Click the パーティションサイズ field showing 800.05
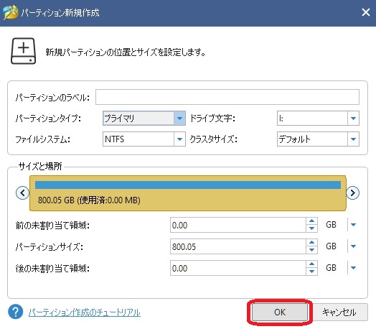Image resolution: width=376 pixels, height=329 pixels. point(238,246)
